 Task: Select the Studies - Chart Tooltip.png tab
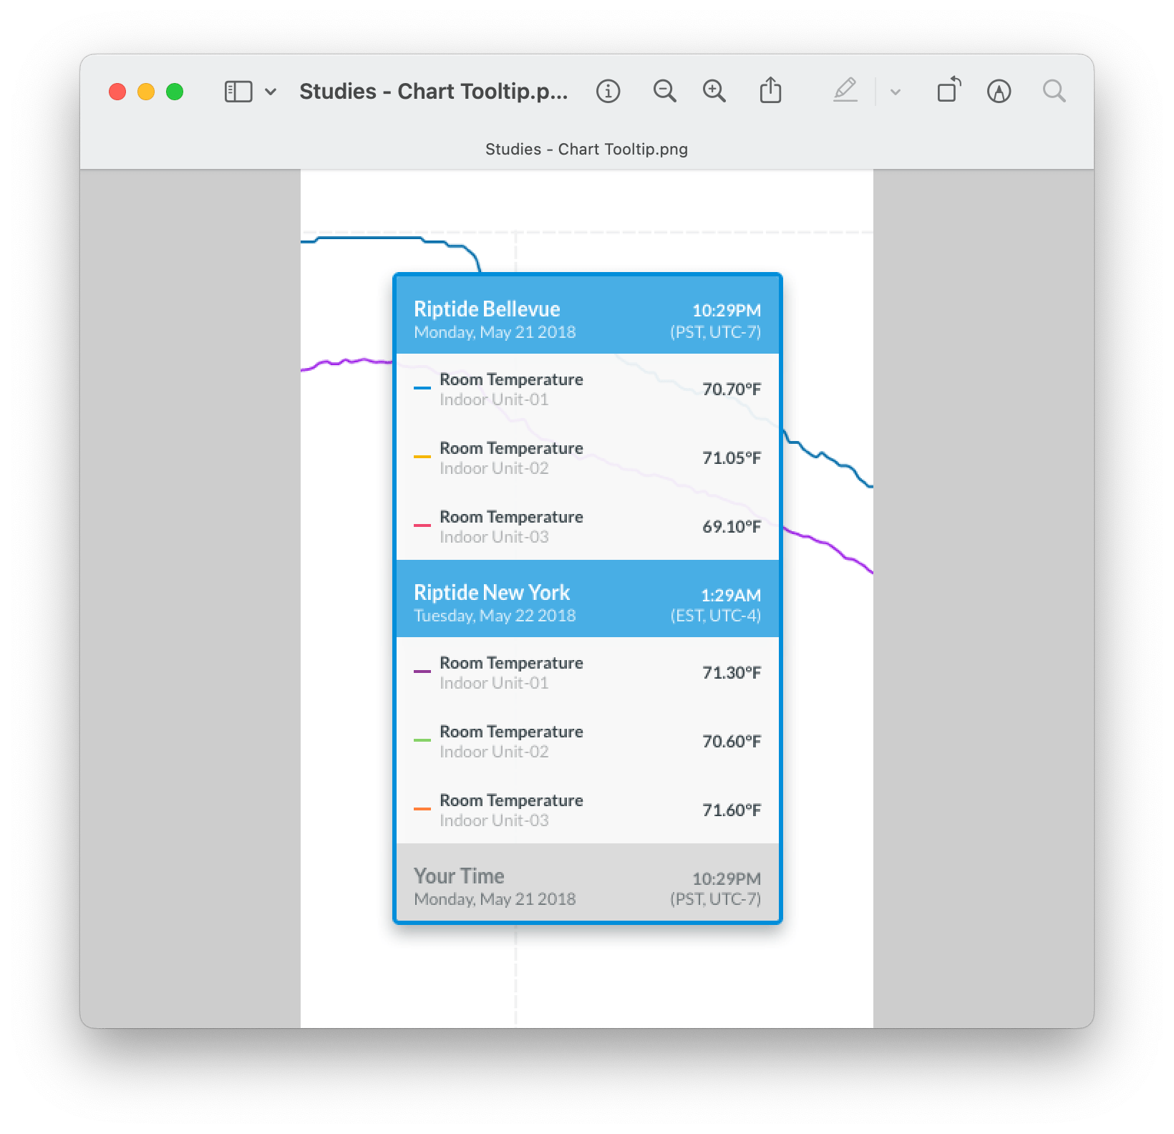tap(586, 150)
